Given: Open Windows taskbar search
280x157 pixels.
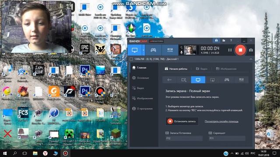Looking at the screenshot, I should [15, 153].
